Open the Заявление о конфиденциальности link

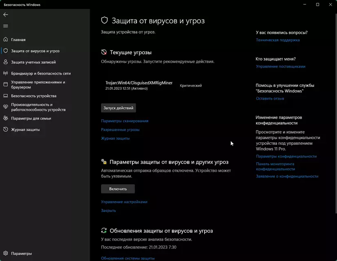(287, 176)
